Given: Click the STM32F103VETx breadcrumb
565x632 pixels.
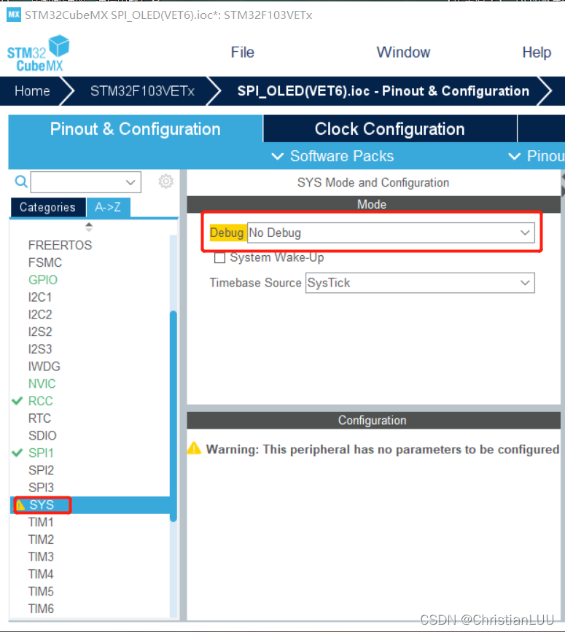Looking at the screenshot, I should [x=142, y=91].
